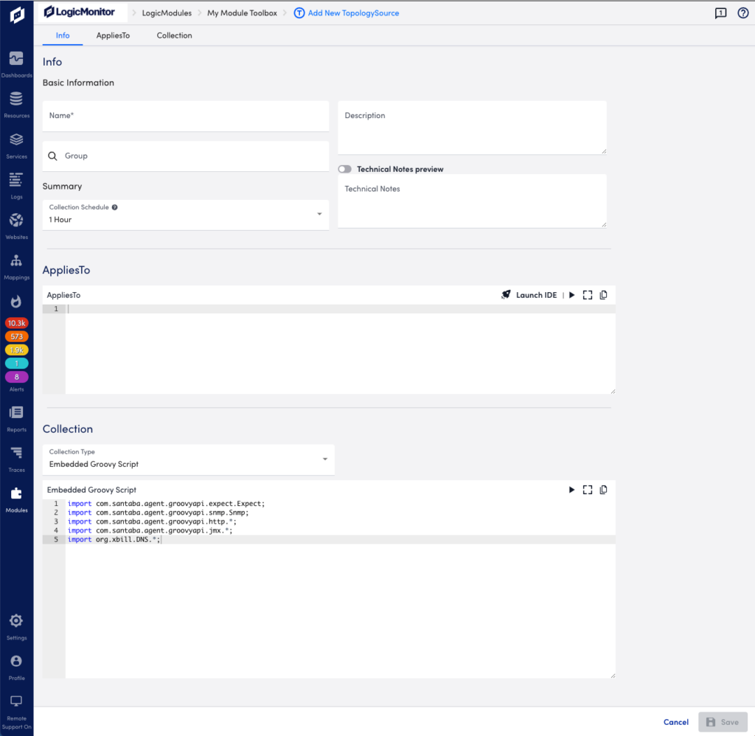Viewport: 755px width, 736px height.
Task: Click the Collection Schedule help info icon
Action: [x=114, y=207]
